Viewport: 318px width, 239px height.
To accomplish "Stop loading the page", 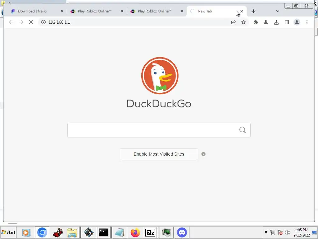I will click(x=31, y=22).
